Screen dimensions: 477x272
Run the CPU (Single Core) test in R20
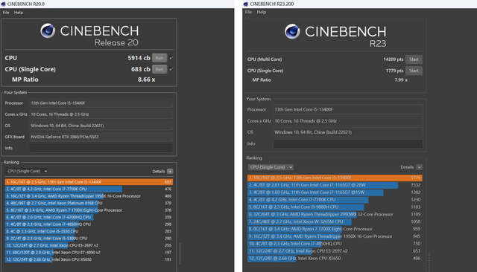tap(159, 69)
